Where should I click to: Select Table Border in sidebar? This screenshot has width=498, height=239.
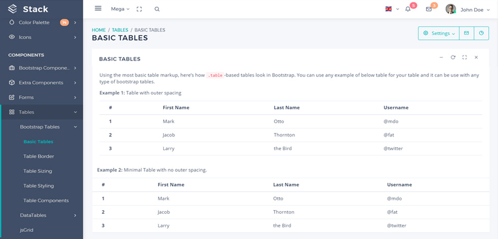click(39, 156)
